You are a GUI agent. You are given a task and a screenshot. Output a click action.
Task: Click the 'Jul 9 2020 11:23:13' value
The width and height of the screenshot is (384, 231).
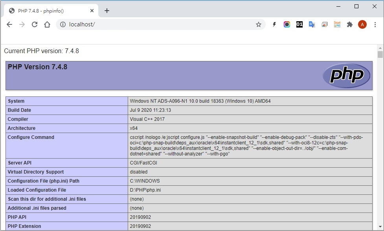point(151,110)
